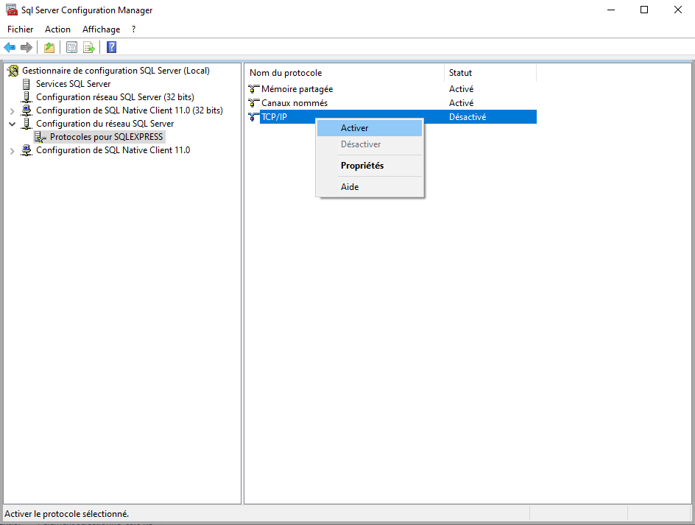Screen dimensions: 695x525
Task: Click the Up one level folder icon
Action: (49, 48)
